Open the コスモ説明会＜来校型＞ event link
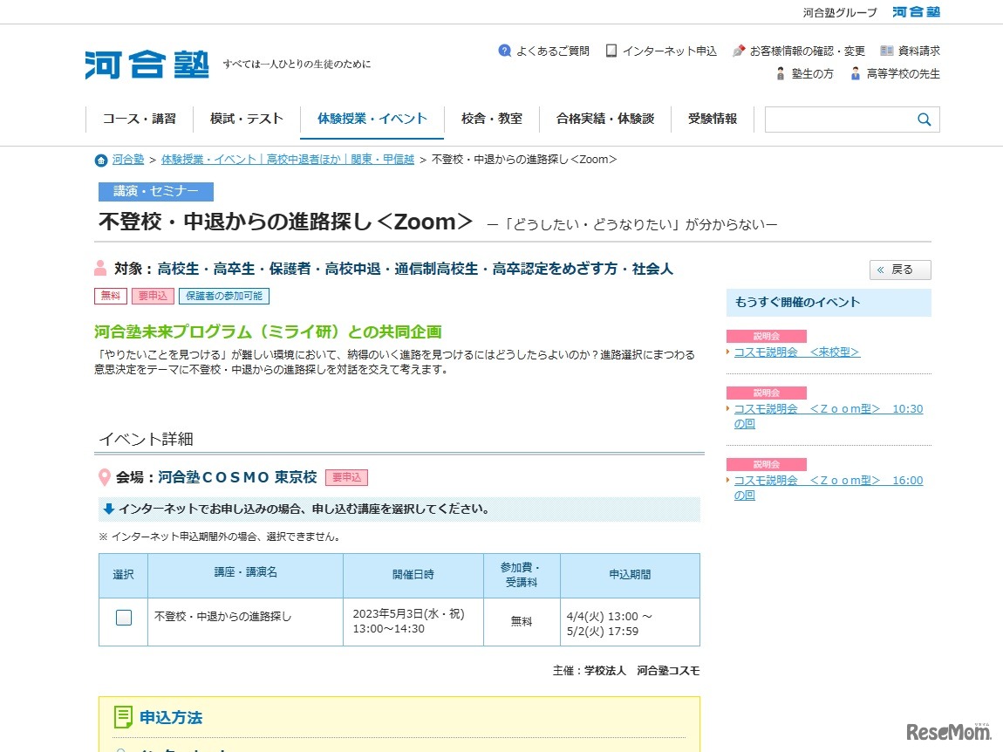The width and height of the screenshot is (1003, 752). 795,351
